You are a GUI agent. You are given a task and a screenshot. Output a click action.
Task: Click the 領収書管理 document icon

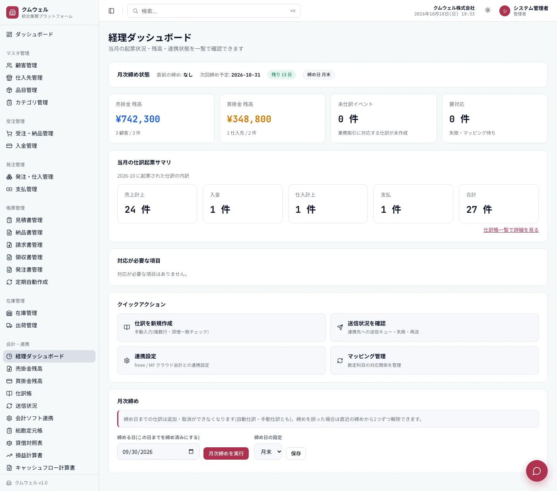coord(9,257)
